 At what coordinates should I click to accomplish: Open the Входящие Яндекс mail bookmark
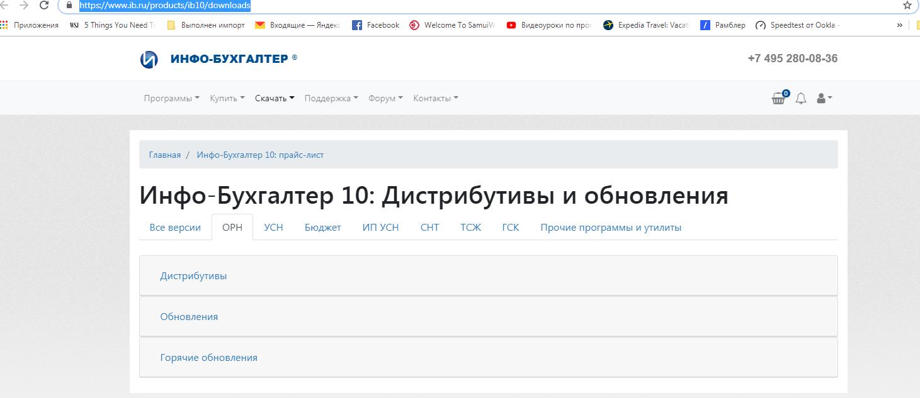(298, 25)
